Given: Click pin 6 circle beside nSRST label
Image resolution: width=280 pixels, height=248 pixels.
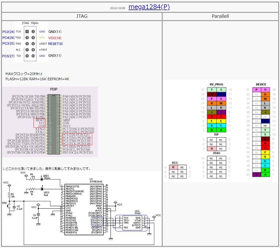Looking at the screenshot, I should (x=33, y=44).
